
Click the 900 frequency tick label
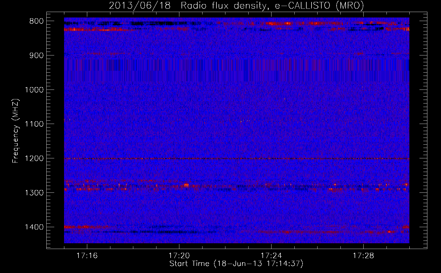click(x=36, y=56)
